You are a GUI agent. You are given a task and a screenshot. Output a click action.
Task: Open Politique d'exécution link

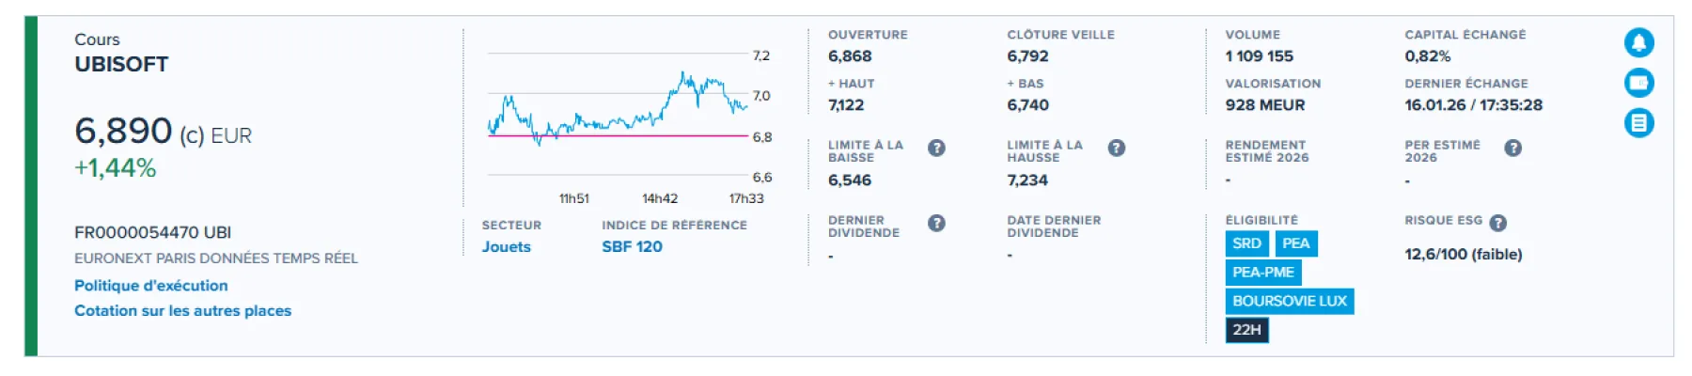pos(150,285)
